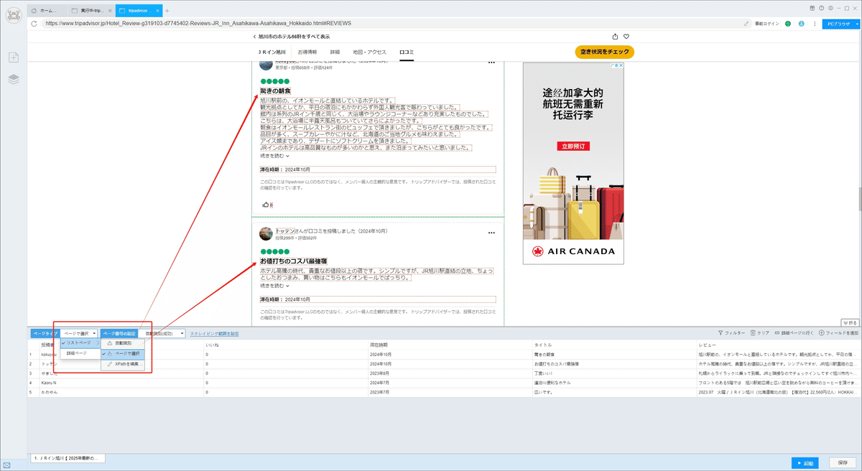
Task: Open the new task sidebar icon
Action: pyautogui.click(x=14, y=57)
